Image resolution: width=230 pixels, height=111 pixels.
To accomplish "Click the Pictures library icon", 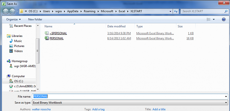I will [x=11, y=46].
